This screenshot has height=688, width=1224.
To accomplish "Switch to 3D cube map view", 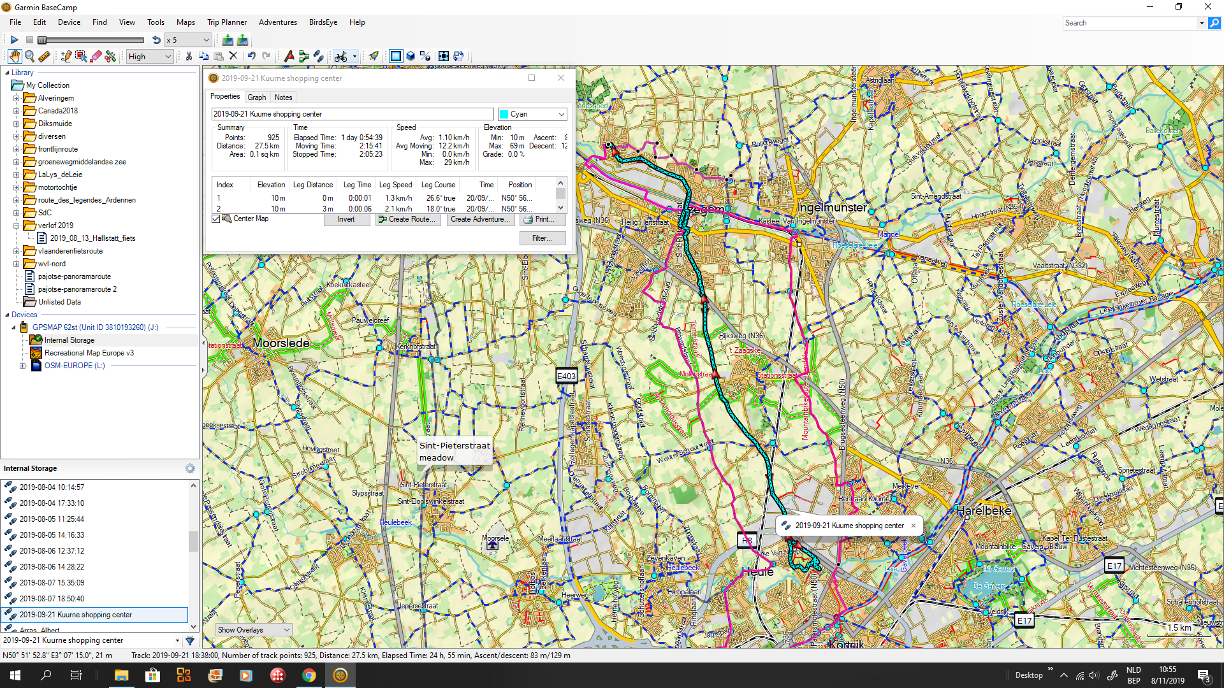I will click(x=411, y=56).
